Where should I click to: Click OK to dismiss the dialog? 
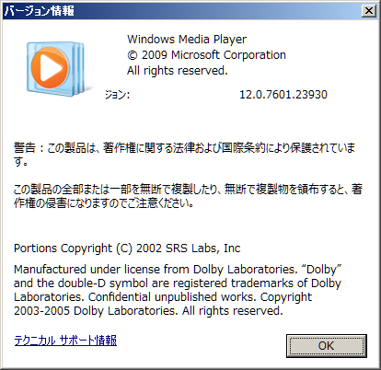tap(327, 346)
